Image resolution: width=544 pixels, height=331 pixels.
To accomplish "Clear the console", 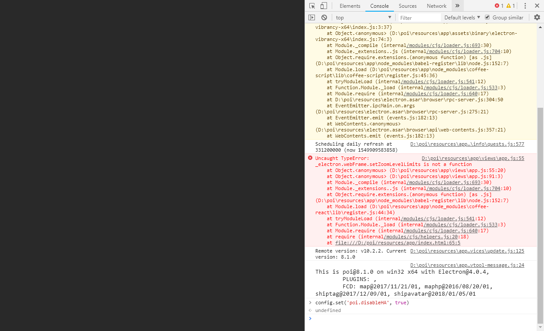I will (x=324, y=17).
